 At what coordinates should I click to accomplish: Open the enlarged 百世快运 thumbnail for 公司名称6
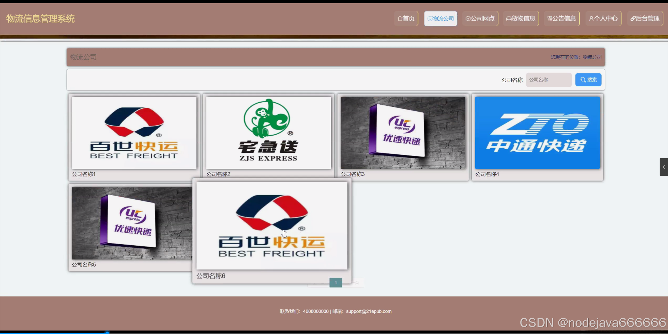point(272,225)
